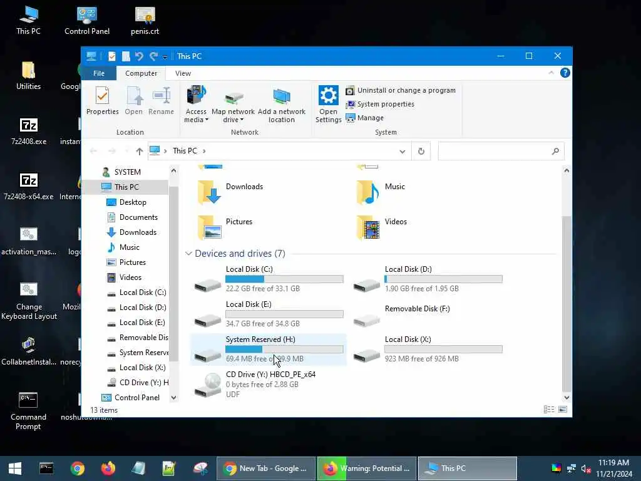Click the Redo quick access icon
Image resolution: width=641 pixels, height=481 pixels.
click(x=154, y=56)
